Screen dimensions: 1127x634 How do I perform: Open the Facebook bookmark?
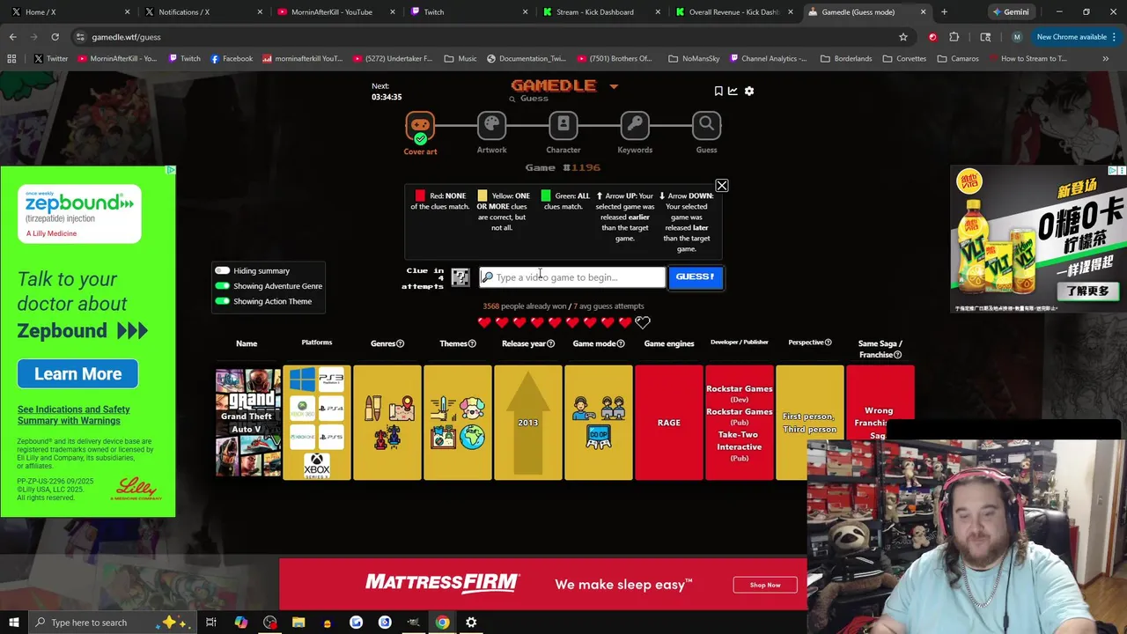tap(231, 59)
